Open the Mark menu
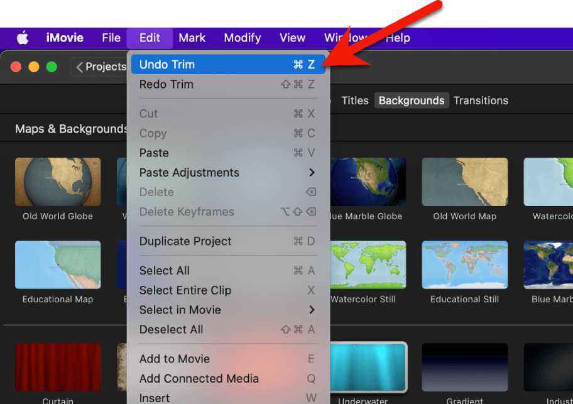Screen dimensions: 573x404 pyautogui.click(x=192, y=38)
